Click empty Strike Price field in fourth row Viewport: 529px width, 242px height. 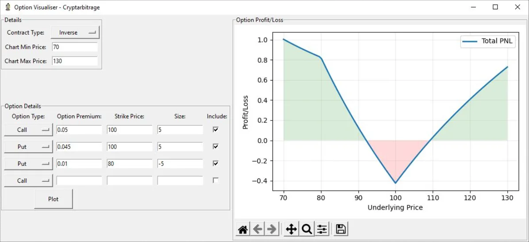(130, 181)
